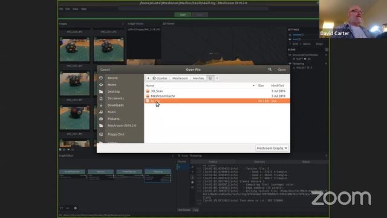Click the Pictures camera icon in sidebar

point(101,119)
